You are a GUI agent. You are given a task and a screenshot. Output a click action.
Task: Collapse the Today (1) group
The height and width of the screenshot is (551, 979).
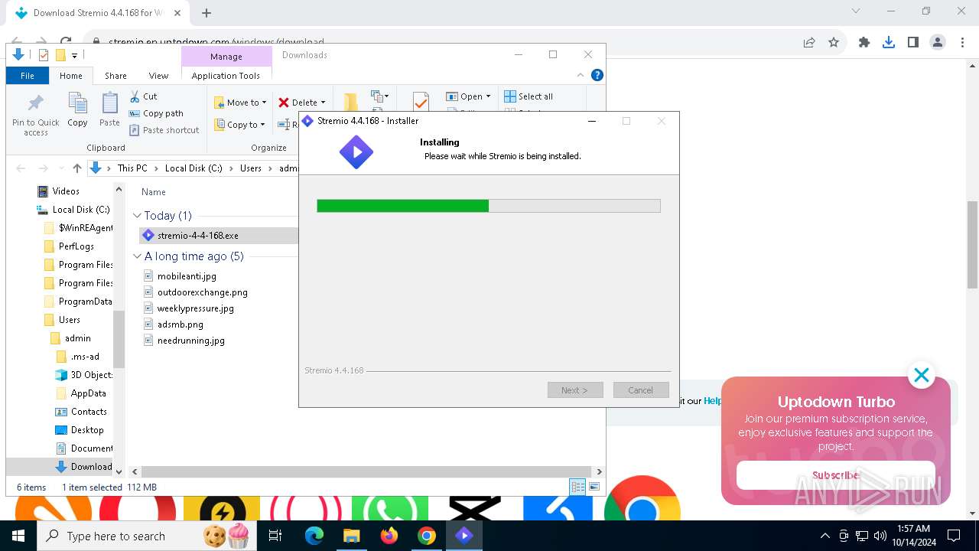point(137,216)
